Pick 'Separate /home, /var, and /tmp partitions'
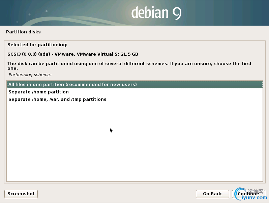 [135, 99]
